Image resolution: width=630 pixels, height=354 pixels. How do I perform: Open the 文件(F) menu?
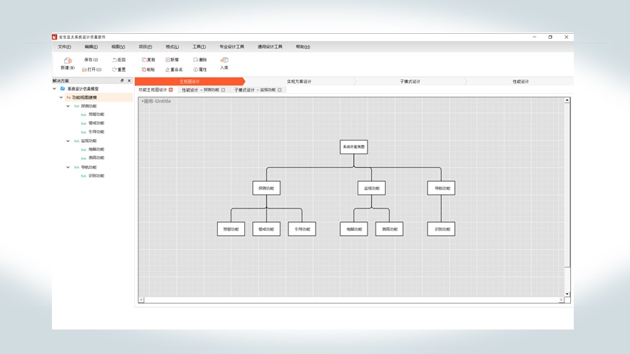pyautogui.click(x=64, y=47)
